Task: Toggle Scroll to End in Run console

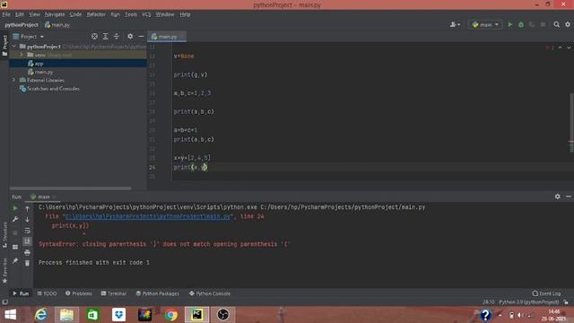Action: pyautogui.click(x=28, y=241)
